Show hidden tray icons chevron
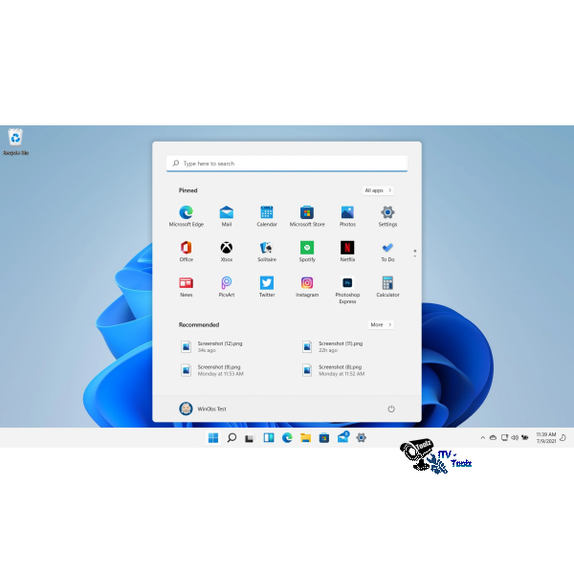The width and height of the screenshot is (574, 574). tap(482, 437)
